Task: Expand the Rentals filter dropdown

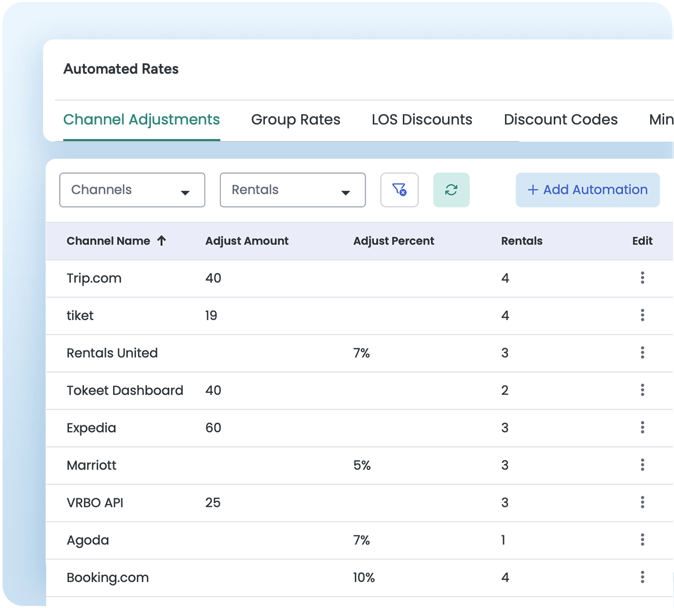Action: [x=293, y=190]
